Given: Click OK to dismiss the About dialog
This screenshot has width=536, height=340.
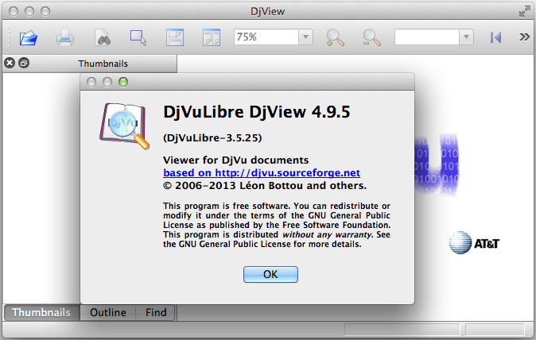Looking at the screenshot, I should pos(270,274).
